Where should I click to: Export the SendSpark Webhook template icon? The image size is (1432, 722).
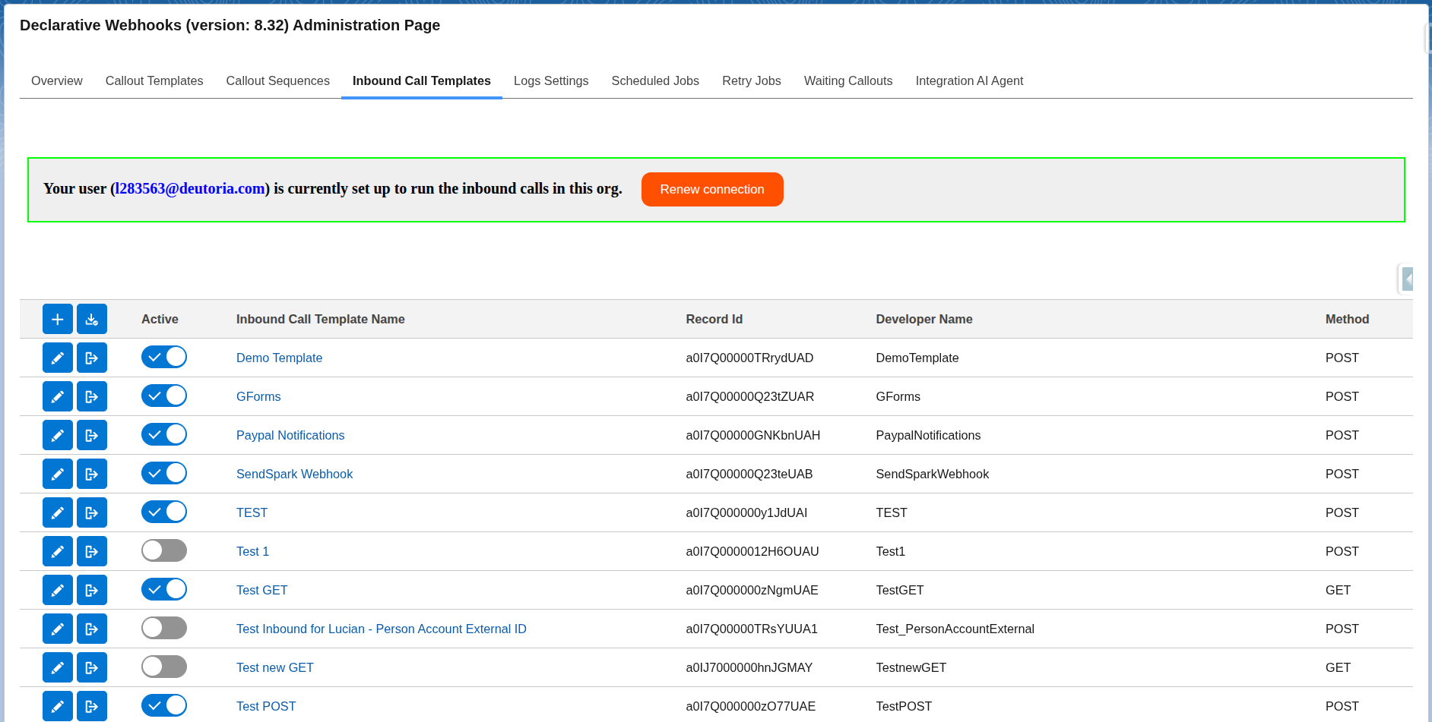coord(92,475)
